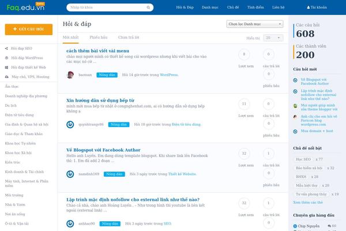Image resolution: width=346 pixels, height=231 pixels.
Task: Open anhhao90's power-icon avatar
Action: click(x=70, y=223)
